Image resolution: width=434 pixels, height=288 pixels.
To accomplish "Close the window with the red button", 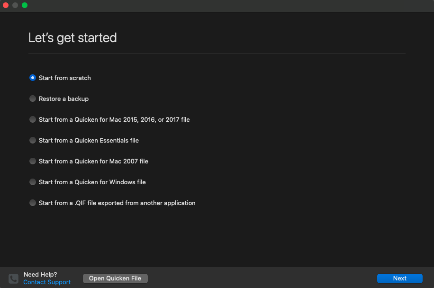I will (6, 5).
